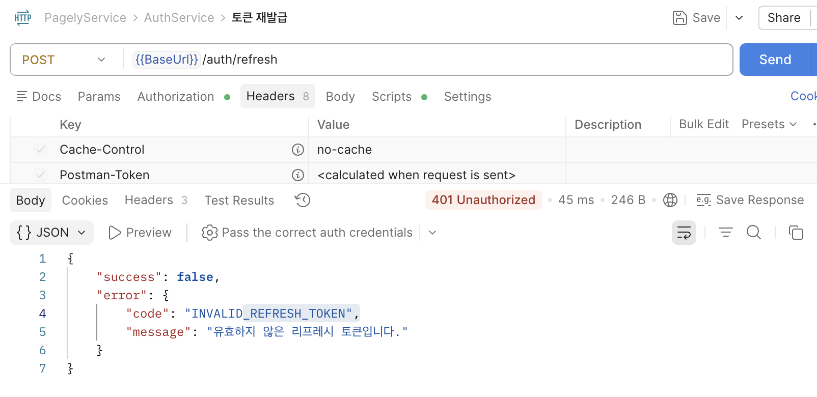
Task: Click Bulk Edit link
Action: point(704,124)
